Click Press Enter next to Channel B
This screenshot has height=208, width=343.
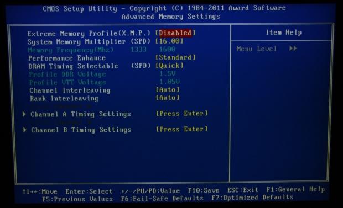182,129
